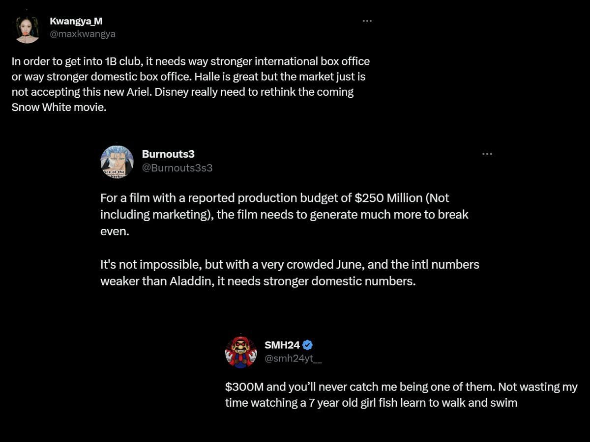Click the SMH24 display name
The image size is (590, 442).
[x=282, y=345]
